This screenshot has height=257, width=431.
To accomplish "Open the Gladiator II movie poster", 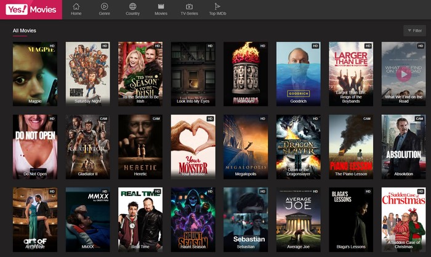I will 87,147.
